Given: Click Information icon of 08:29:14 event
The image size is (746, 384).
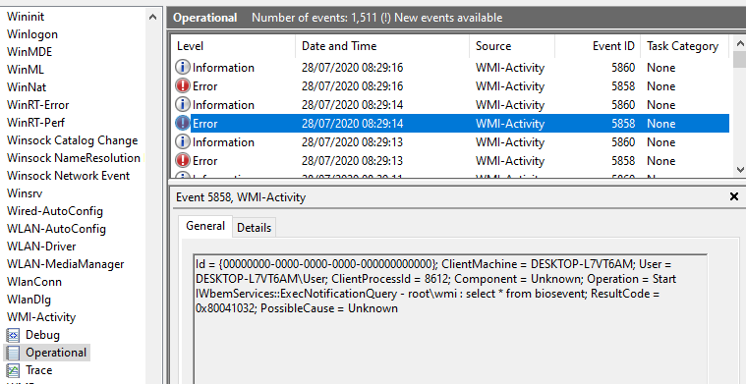Looking at the screenshot, I should (183, 104).
